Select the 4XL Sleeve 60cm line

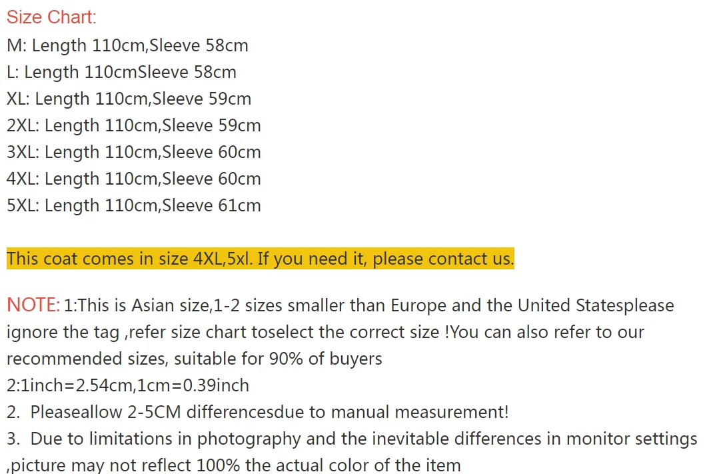click(133, 179)
